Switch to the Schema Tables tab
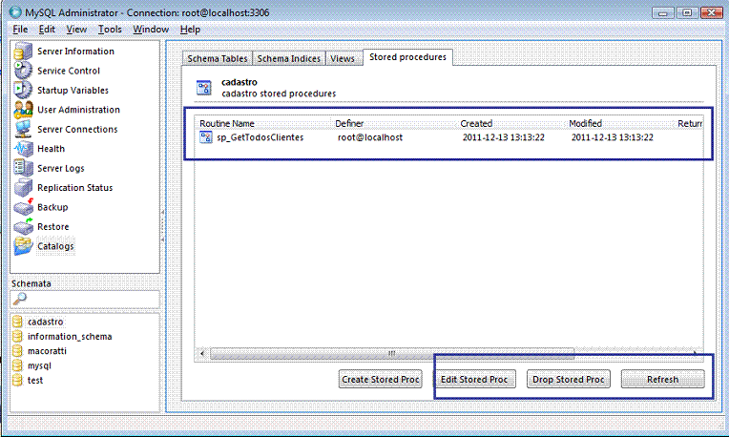Viewport: 729px width, 437px height. pyautogui.click(x=218, y=58)
